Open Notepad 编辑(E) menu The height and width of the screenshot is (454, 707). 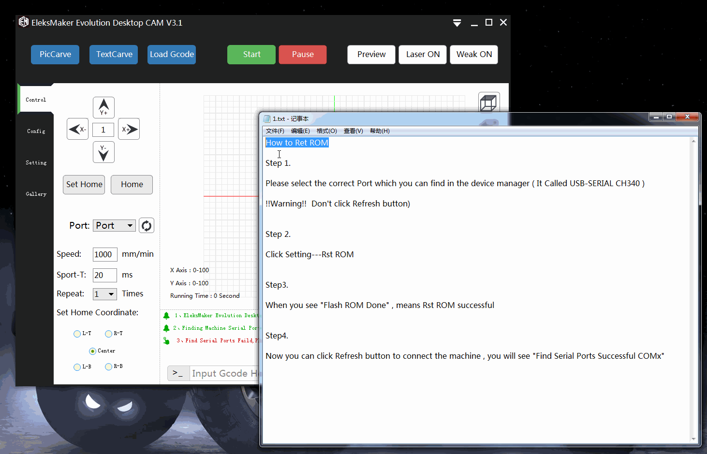point(300,131)
